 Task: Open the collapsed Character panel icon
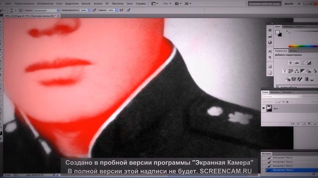270,51
